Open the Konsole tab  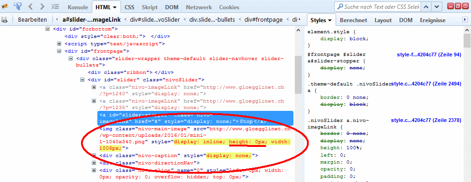(x=78, y=7)
